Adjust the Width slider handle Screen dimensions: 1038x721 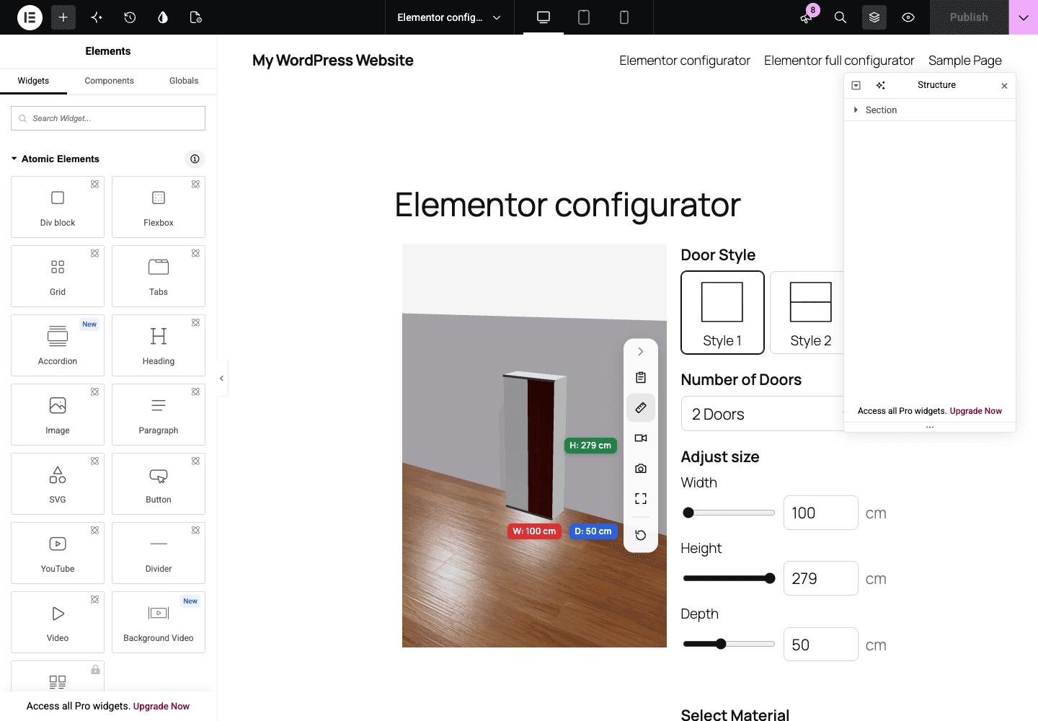688,513
